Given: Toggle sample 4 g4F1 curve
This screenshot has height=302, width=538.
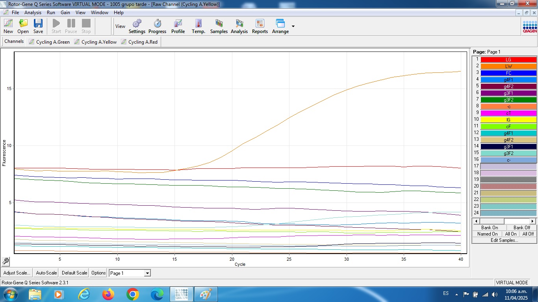Looking at the screenshot, I should click(508, 80).
